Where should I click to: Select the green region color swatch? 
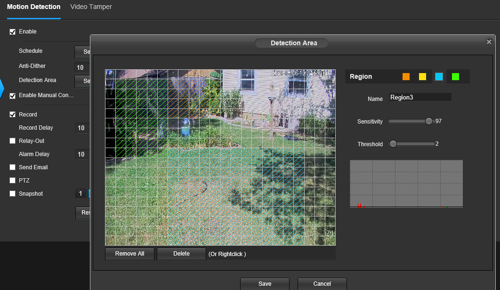(455, 77)
